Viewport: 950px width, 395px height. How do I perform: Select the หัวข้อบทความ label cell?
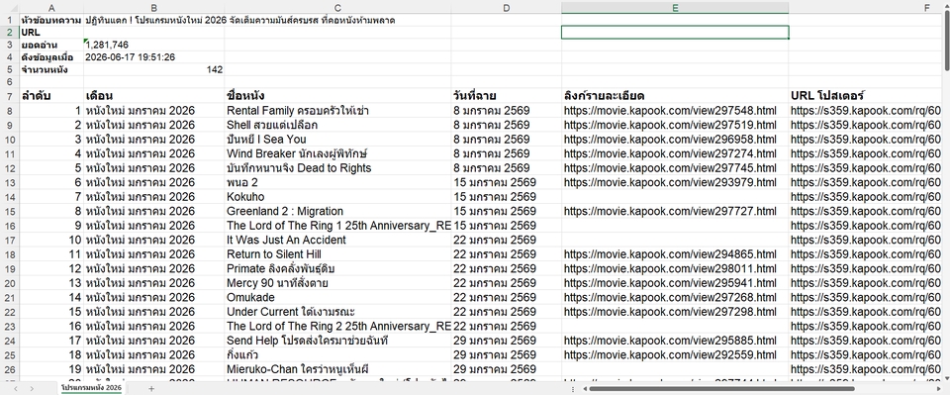click(51, 20)
